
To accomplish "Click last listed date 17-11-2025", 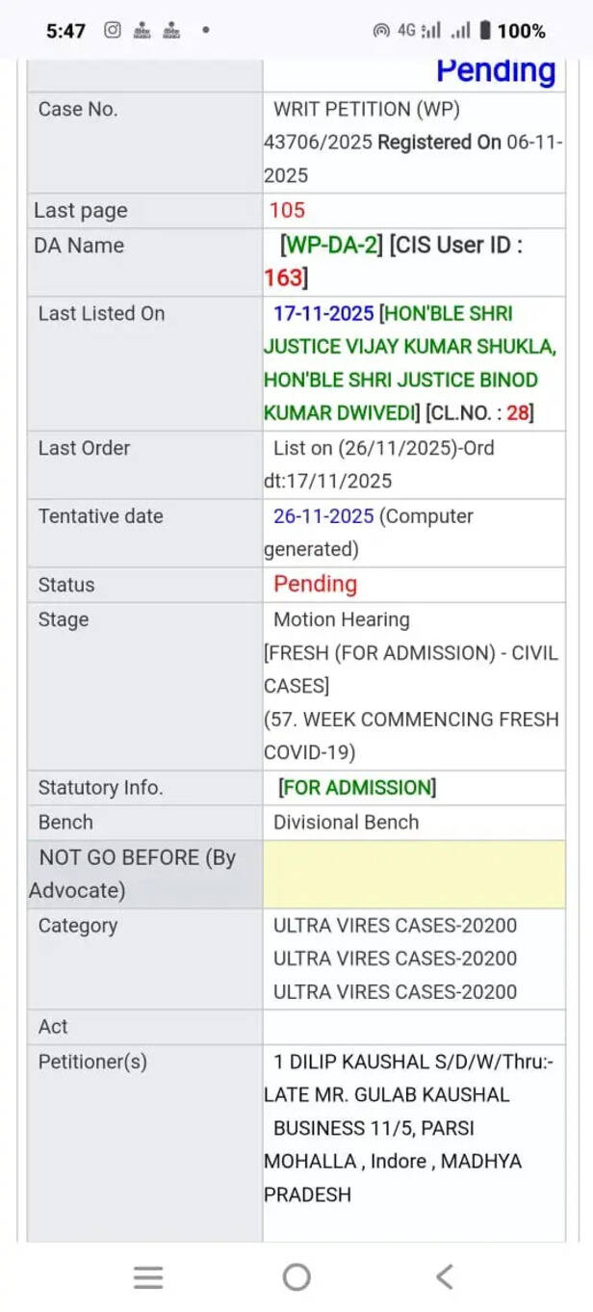I will [323, 313].
